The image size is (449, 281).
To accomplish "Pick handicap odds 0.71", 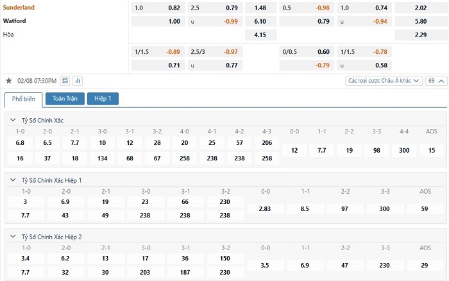I will tap(158, 65).
